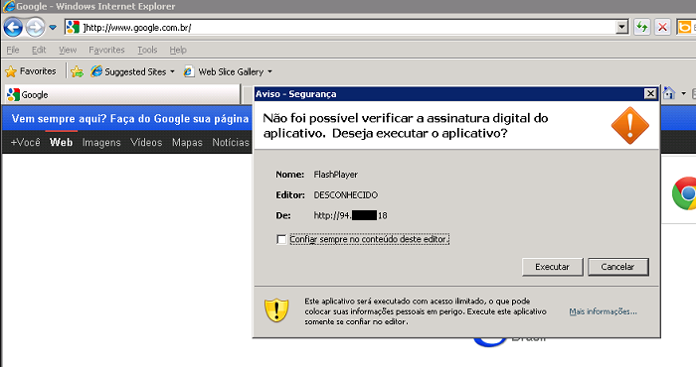Click the Executar button
Viewport: 696px width, 367px height.
coord(552,267)
